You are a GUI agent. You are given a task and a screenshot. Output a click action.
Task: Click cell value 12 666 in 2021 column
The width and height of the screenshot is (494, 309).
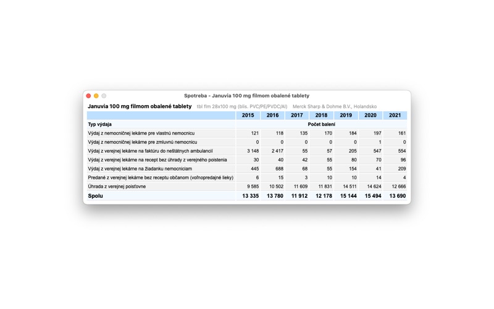tap(399, 187)
